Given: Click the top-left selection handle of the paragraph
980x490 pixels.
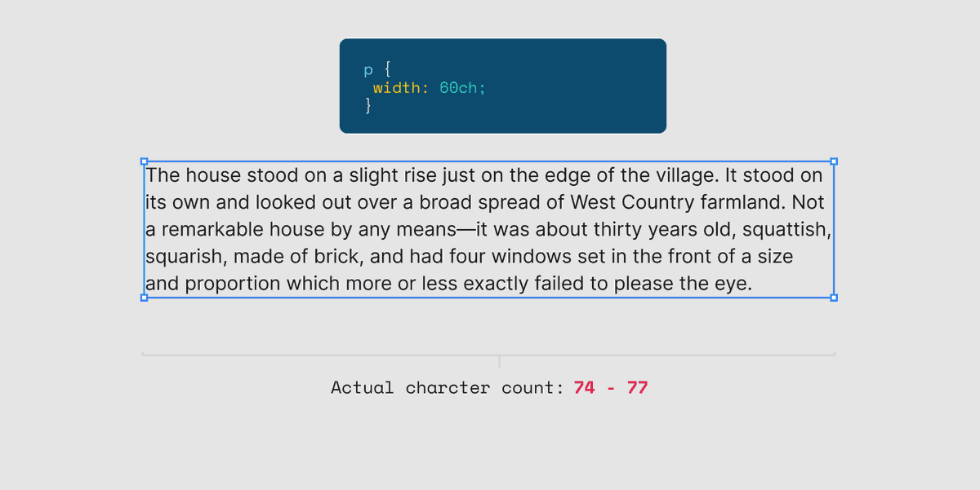Looking at the screenshot, I should [x=145, y=161].
